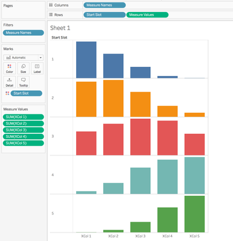Select green XCol 4 bar in slot 5

click(167, 220)
